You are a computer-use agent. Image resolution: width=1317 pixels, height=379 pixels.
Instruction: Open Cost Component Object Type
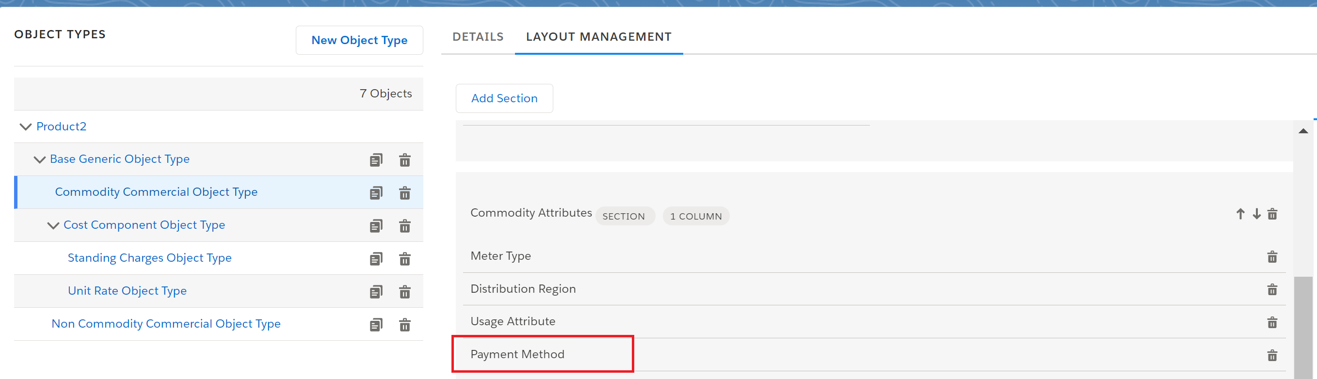144,225
